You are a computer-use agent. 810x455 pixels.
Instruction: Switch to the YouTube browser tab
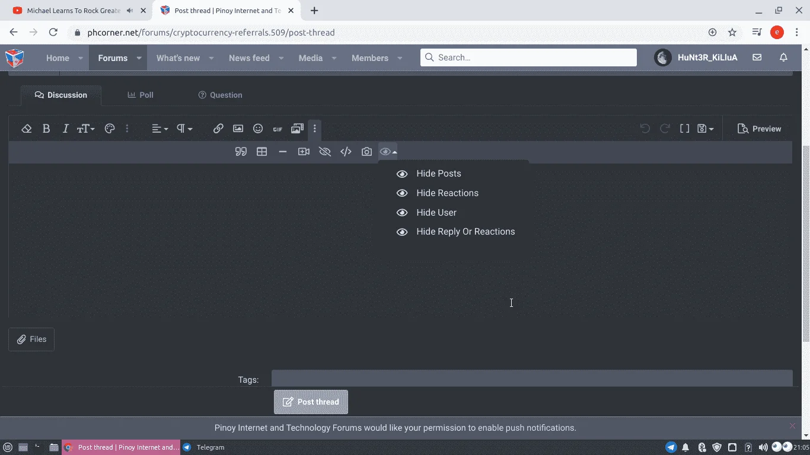tap(74, 11)
